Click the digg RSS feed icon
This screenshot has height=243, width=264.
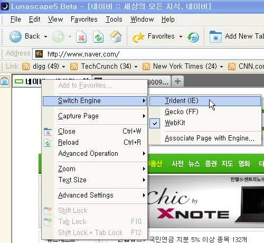(x=26, y=67)
